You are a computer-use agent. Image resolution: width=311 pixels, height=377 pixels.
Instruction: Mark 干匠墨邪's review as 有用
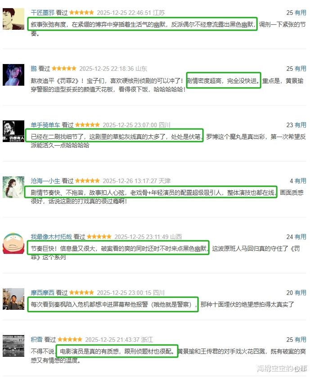click(x=300, y=13)
